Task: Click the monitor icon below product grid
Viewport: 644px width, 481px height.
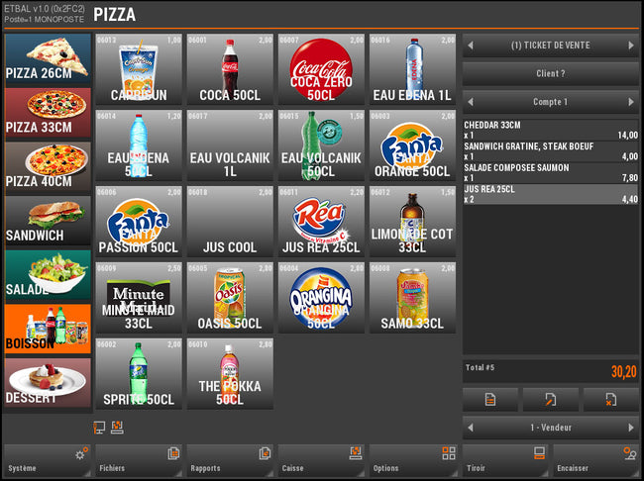Action: pos(99,428)
